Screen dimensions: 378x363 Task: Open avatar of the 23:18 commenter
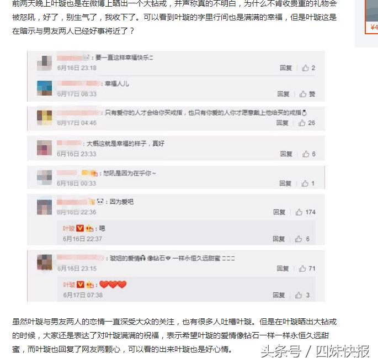(44, 63)
